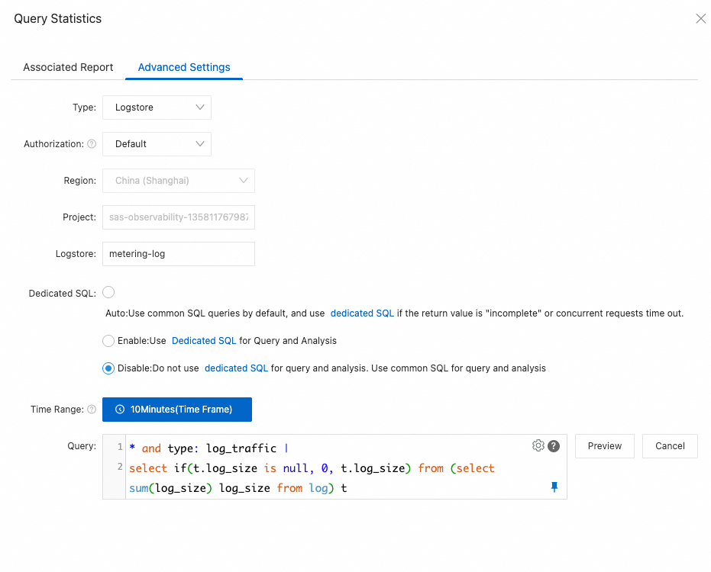Open the 10Minutes(Time Frame) time range selector
This screenshot has width=711, height=572.
(x=177, y=410)
